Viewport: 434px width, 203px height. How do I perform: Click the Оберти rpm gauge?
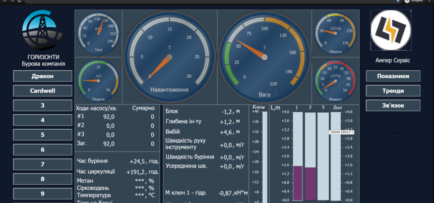335,33
